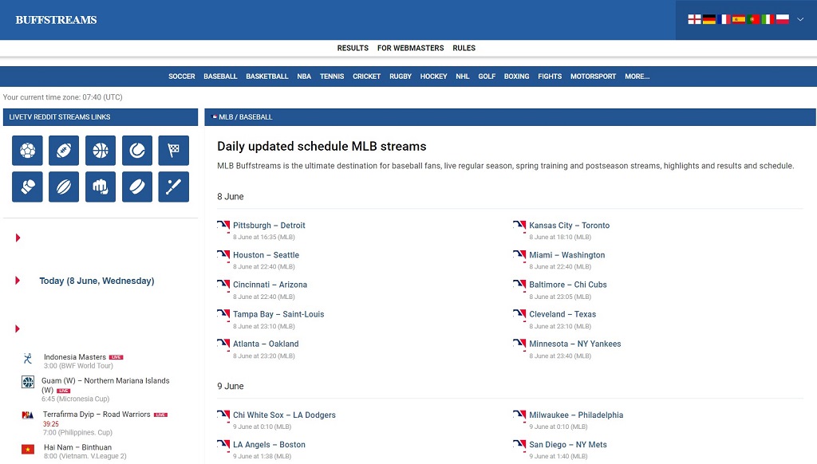Go to SOCCER in the sports bar
Viewport: 817px width, 464px height.
[x=181, y=77]
